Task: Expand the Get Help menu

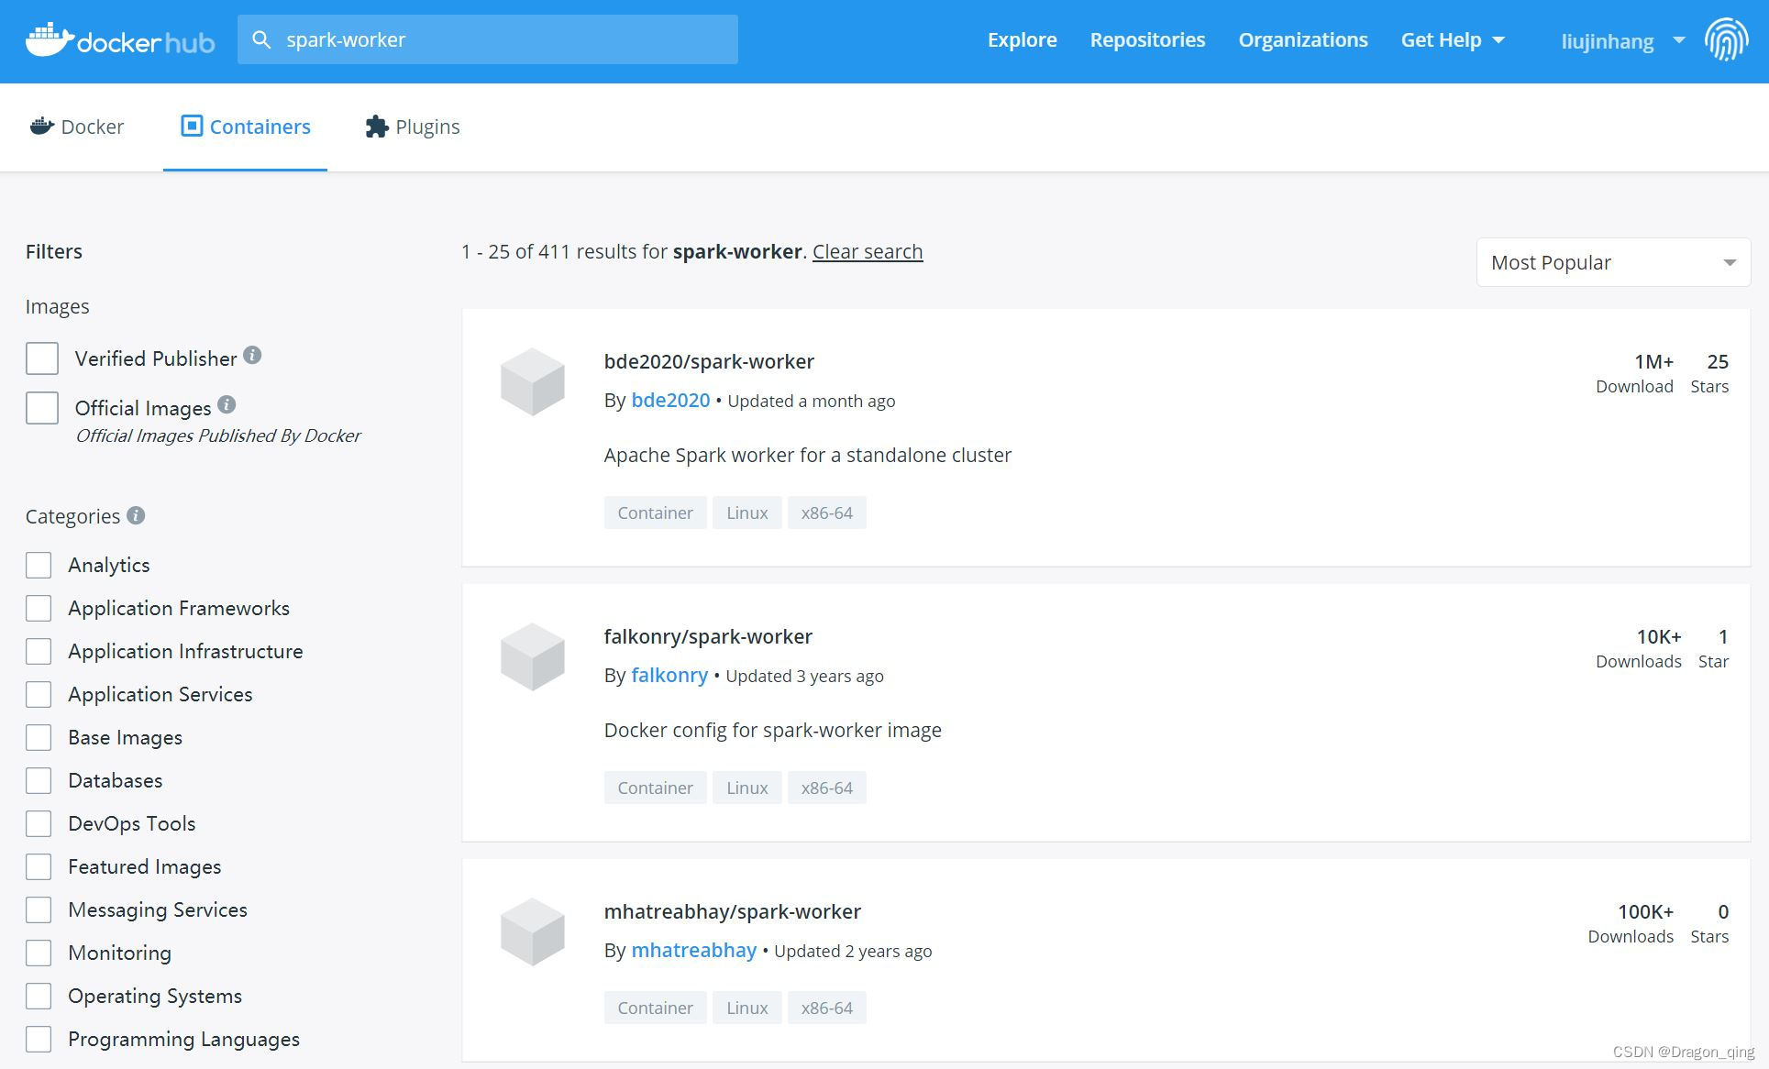Action: point(1452,40)
